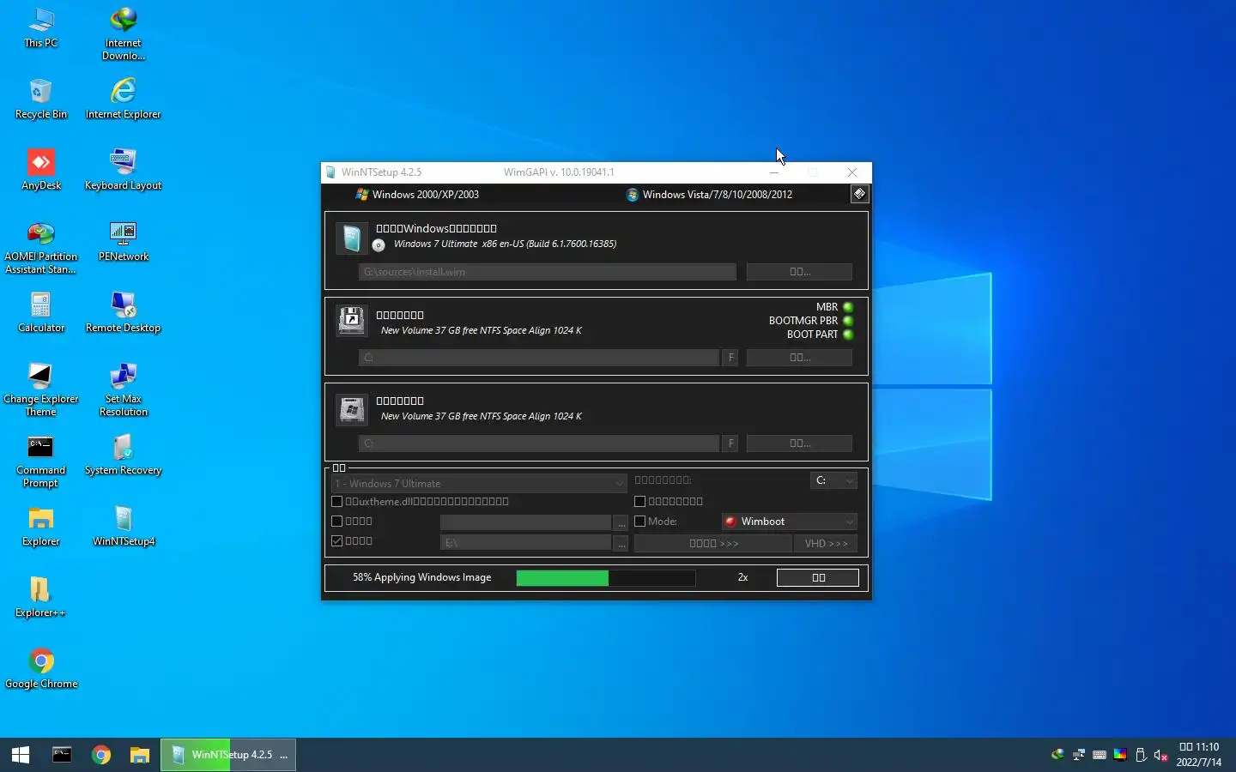1236x772 pixels.
Task: Open the Explorer++ desktop shortcut
Action: tap(40, 597)
